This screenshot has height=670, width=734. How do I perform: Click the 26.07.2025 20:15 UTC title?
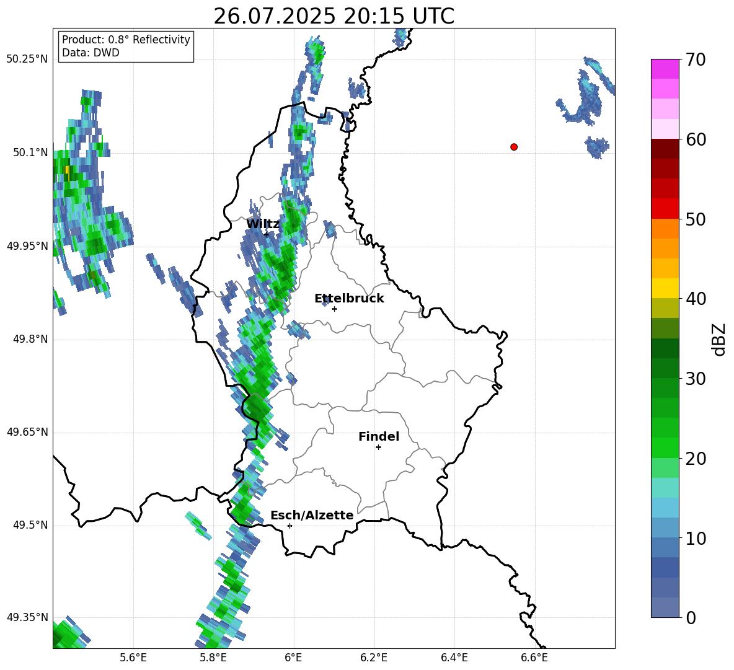[334, 16]
